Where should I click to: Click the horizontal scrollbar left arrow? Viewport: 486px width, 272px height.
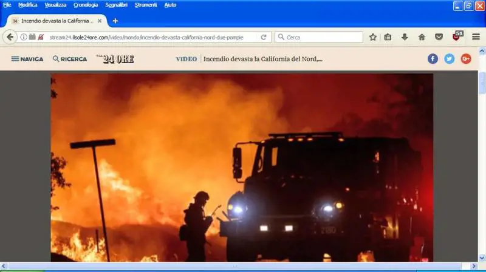click(4, 266)
